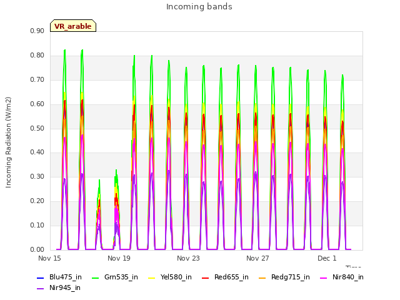Click the Incoming Radiation (W/m2) axis label
The image size is (400, 300).
coord(8,142)
